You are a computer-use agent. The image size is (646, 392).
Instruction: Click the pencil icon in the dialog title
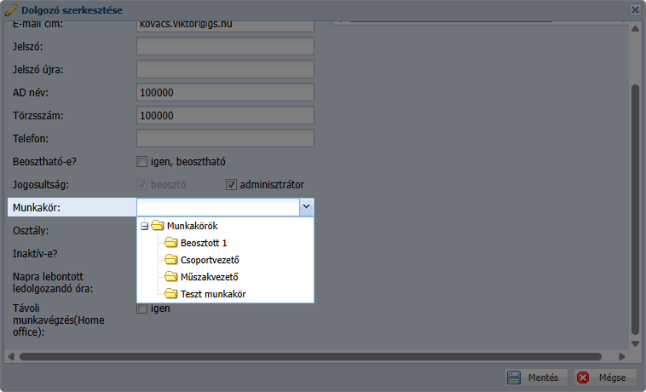tap(11, 9)
